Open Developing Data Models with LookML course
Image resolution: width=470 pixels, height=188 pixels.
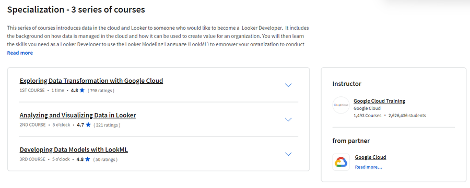(x=74, y=149)
